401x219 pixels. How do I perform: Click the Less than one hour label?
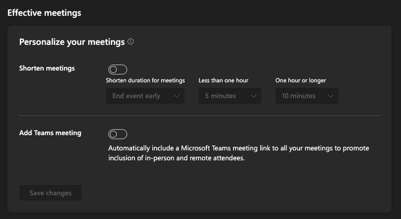[223, 80]
